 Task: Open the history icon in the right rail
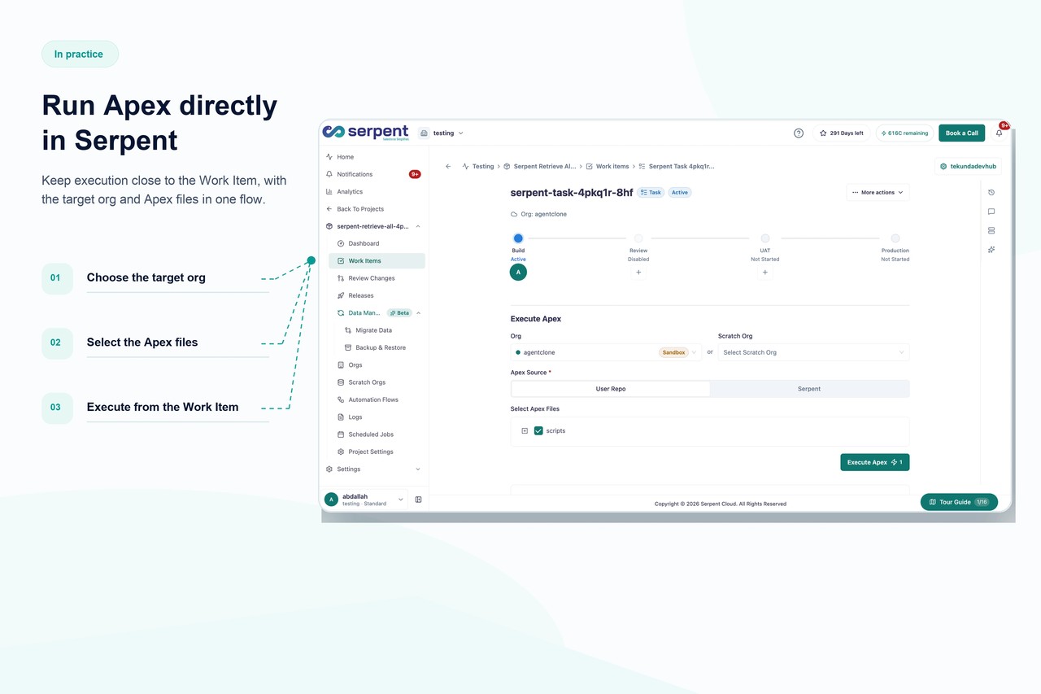point(991,193)
